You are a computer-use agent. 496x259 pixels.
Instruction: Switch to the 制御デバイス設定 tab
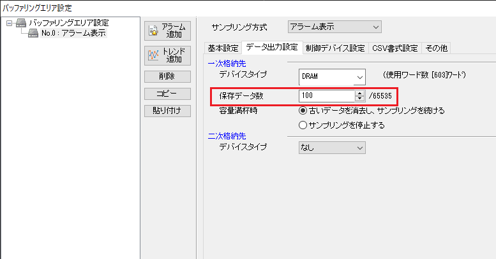tap(335, 48)
